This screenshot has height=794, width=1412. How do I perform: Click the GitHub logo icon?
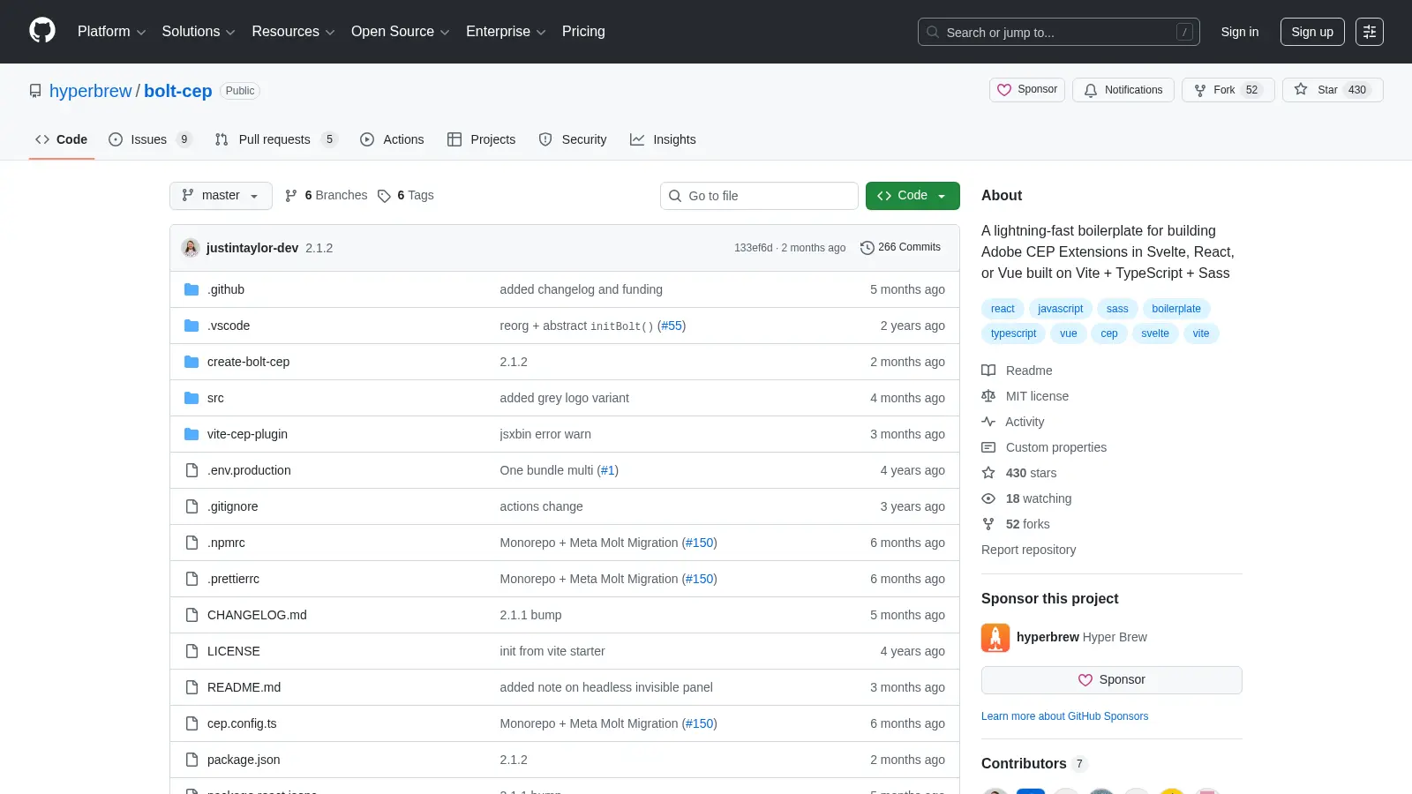click(42, 31)
